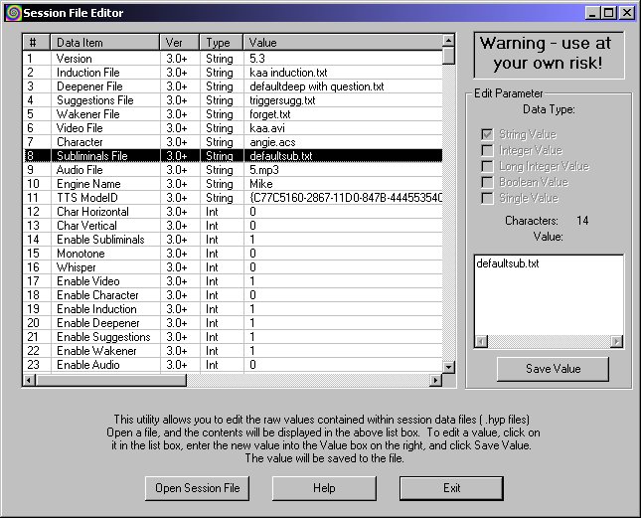Click the Session File Editor title bar icon

[11, 12]
